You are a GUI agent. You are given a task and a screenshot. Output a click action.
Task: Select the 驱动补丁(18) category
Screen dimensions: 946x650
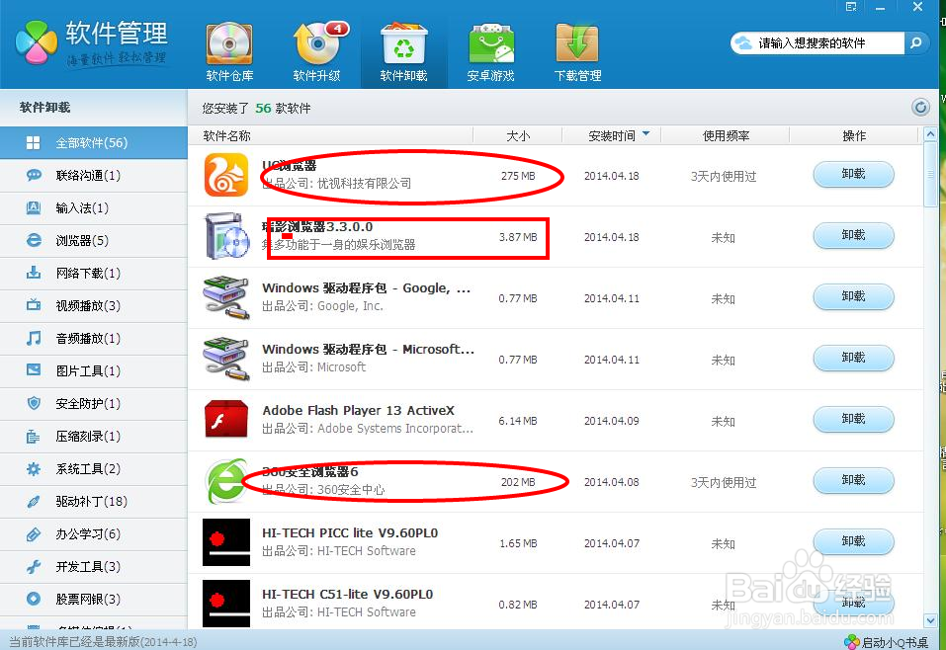[94, 501]
